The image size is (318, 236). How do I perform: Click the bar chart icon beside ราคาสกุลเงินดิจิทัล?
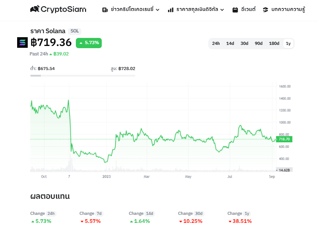coord(171,10)
